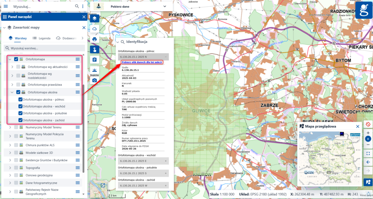
Task: Uncheck Ortofotomapa ukośna - północ
Action: point(20,99)
